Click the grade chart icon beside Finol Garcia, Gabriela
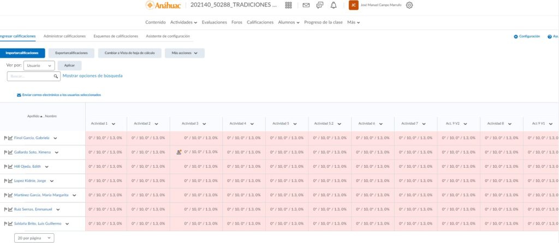This screenshot has width=559, height=243. point(10,138)
